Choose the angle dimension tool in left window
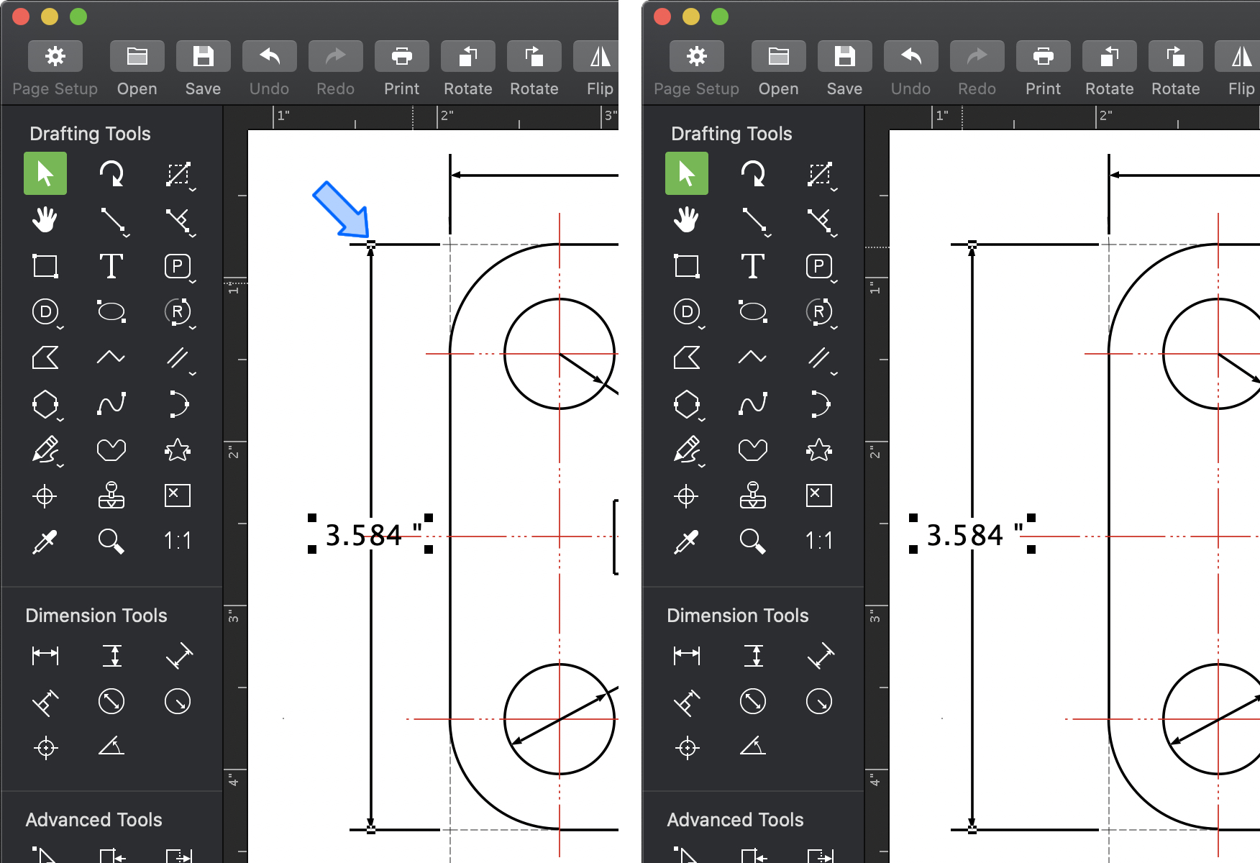Image resolution: width=1260 pixels, height=863 pixels. click(111, 746)
